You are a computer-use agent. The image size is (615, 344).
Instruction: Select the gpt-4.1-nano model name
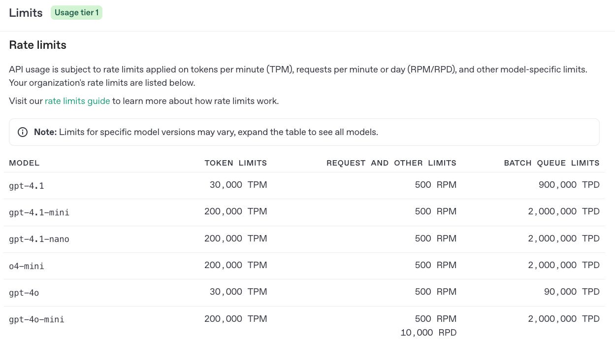pyautogui.click(x=39, y=239)
